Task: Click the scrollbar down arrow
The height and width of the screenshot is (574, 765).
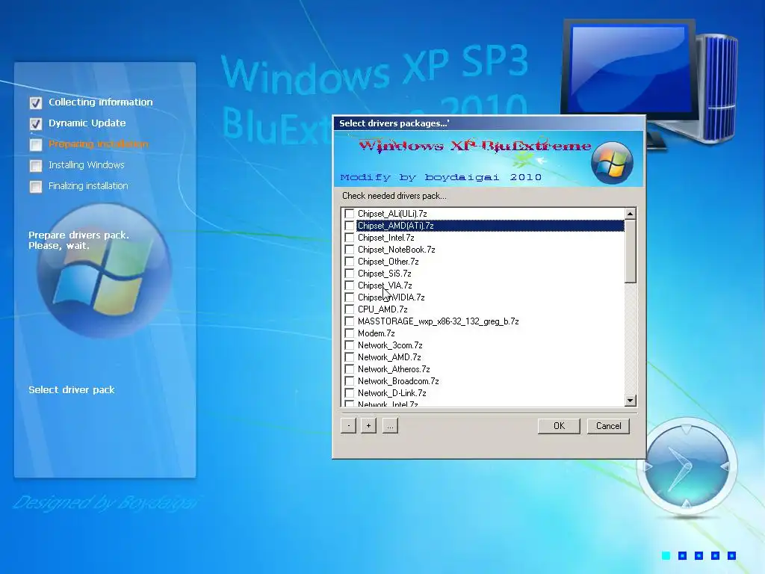Action: (631, 401)
